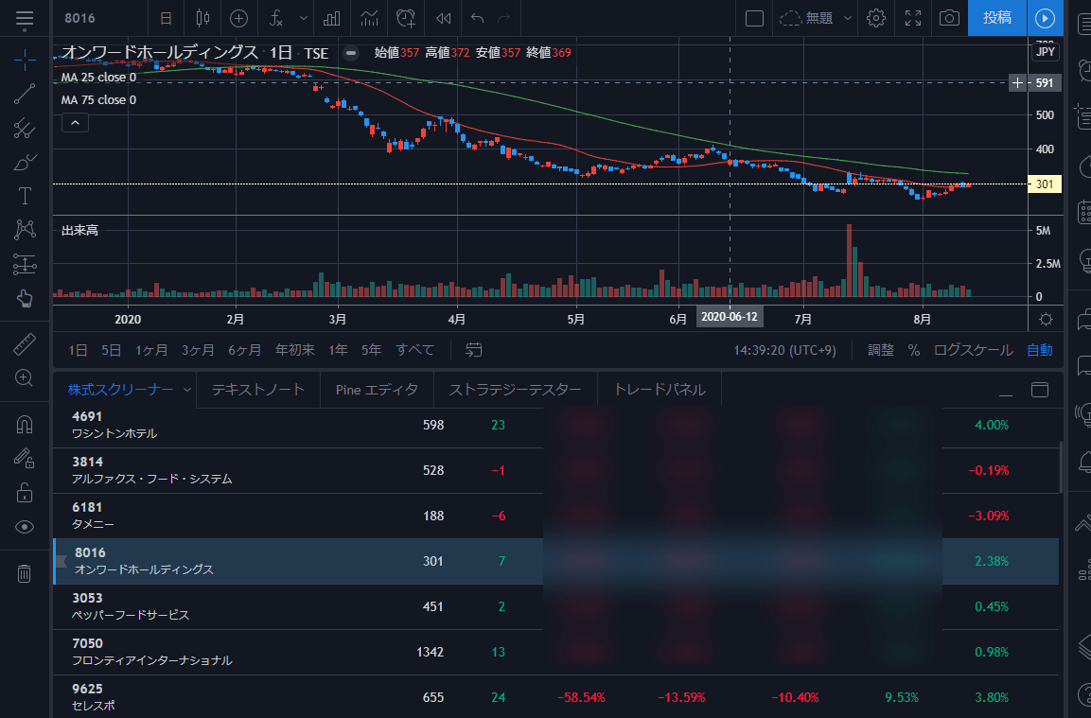Open the candlestick chart style selector
Screen dimensions: 1091x718
202,18
